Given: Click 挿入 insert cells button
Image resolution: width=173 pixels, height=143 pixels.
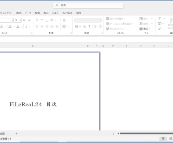Looking at the screenshot, I should (144, 19).
